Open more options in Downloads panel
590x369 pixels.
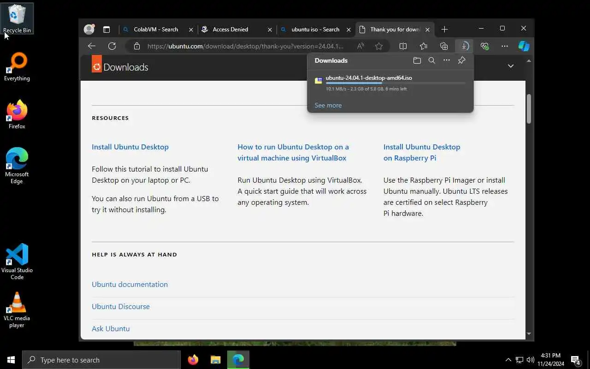tap(447, 60)
